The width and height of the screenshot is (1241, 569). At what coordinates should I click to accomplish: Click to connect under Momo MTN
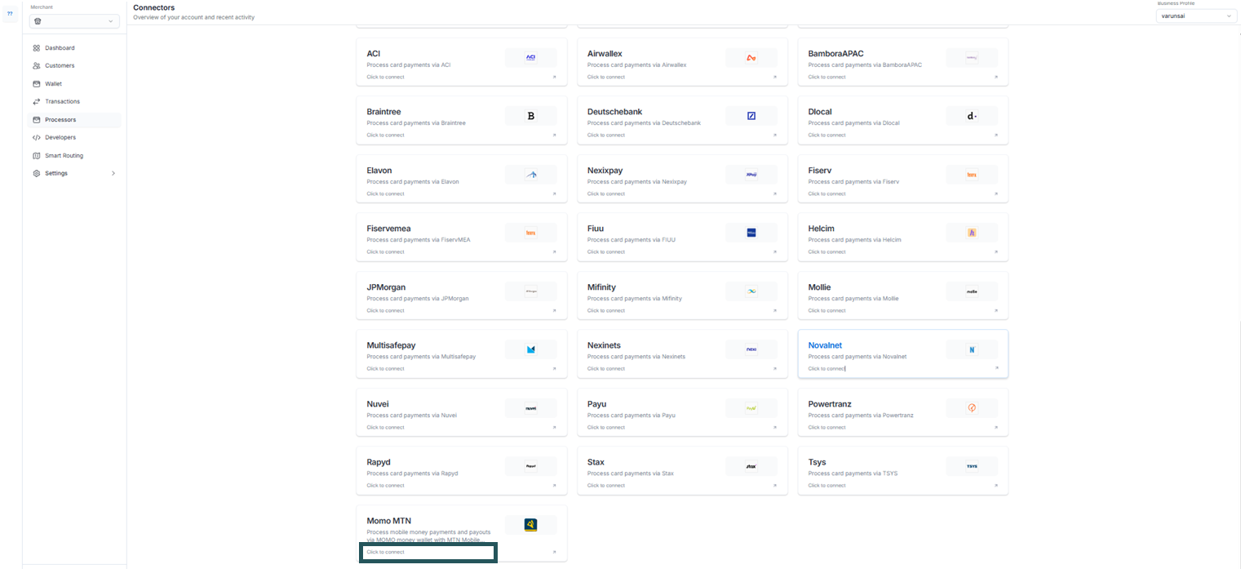386,552
